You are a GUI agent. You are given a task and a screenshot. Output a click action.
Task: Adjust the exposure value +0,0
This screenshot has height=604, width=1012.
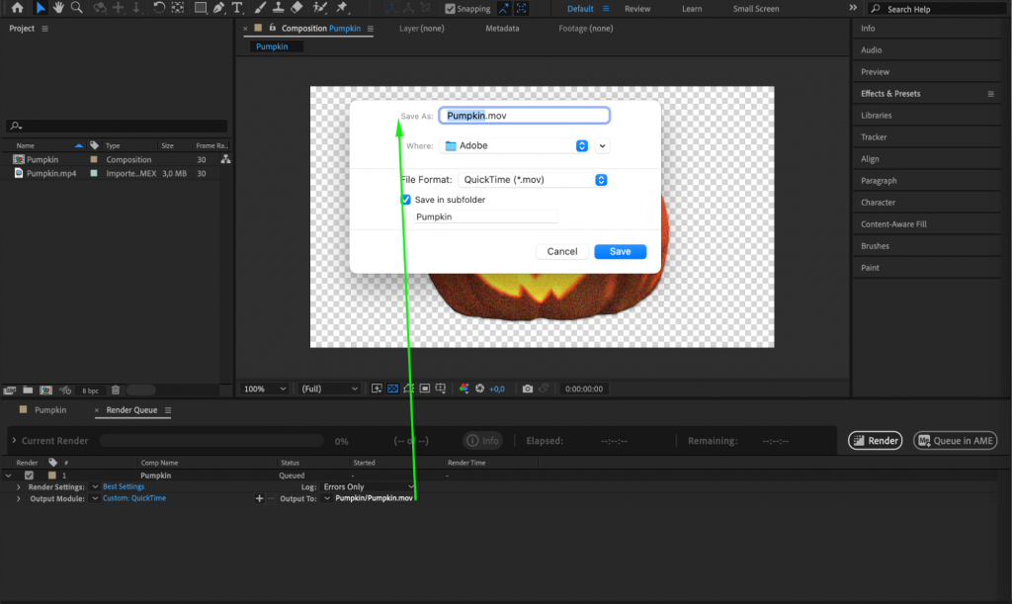click(496, 388)
